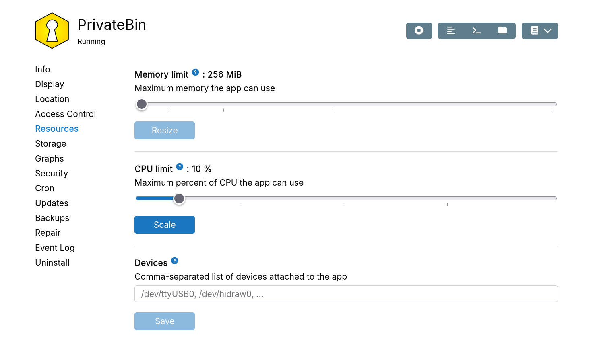Viewport: 595px width, 352px height.
Task: Save the devices list
Action: point(164,321)
